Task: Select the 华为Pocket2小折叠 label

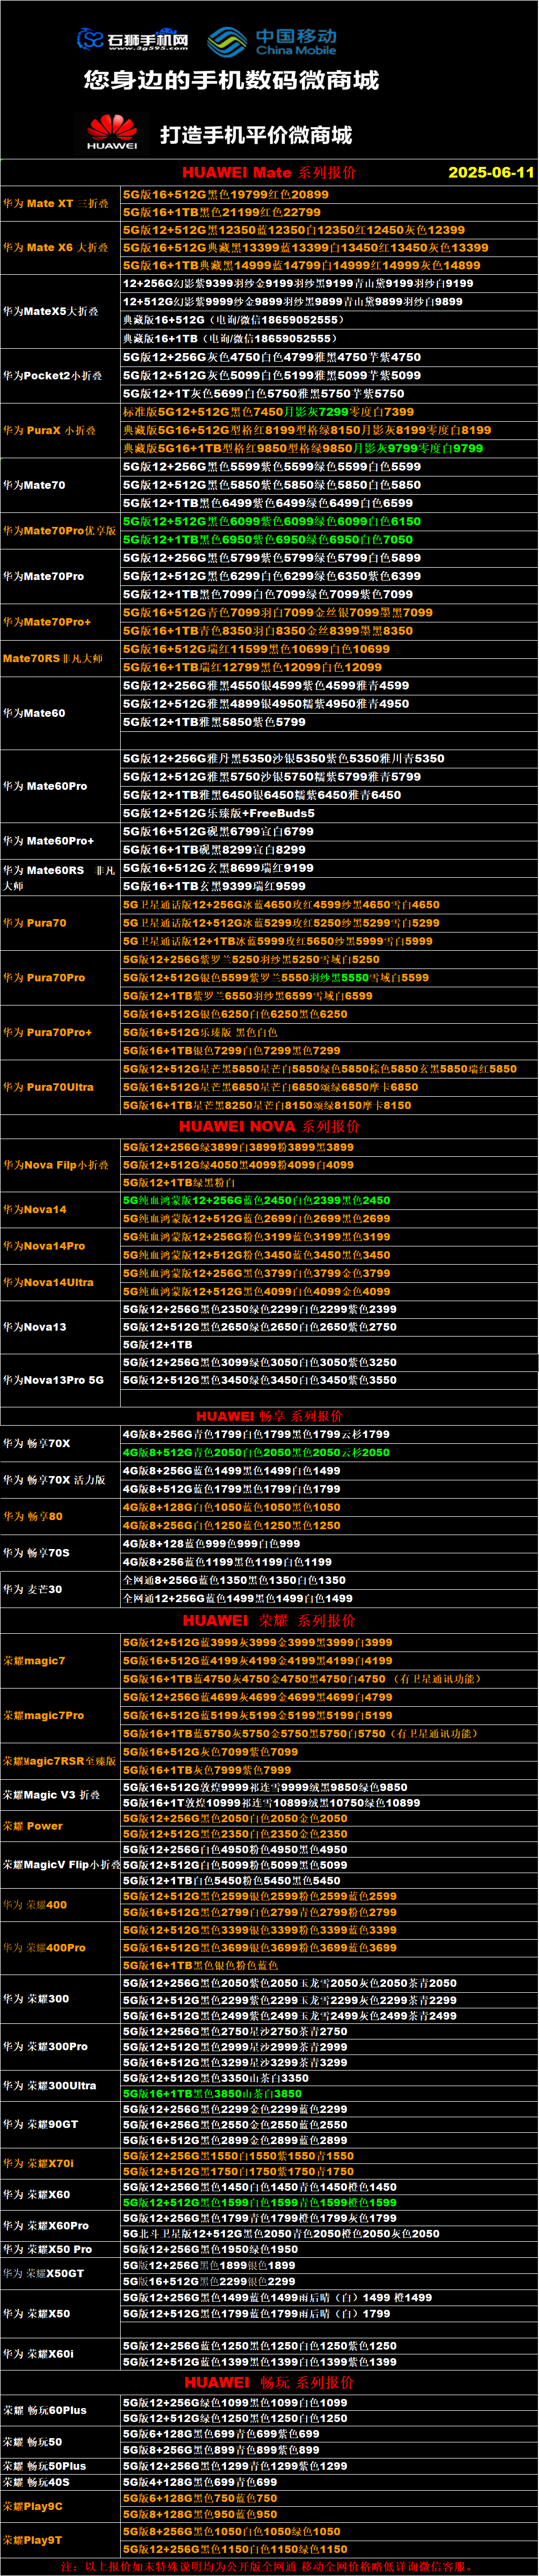Action: pyautogui.click(x=52, y=376)
